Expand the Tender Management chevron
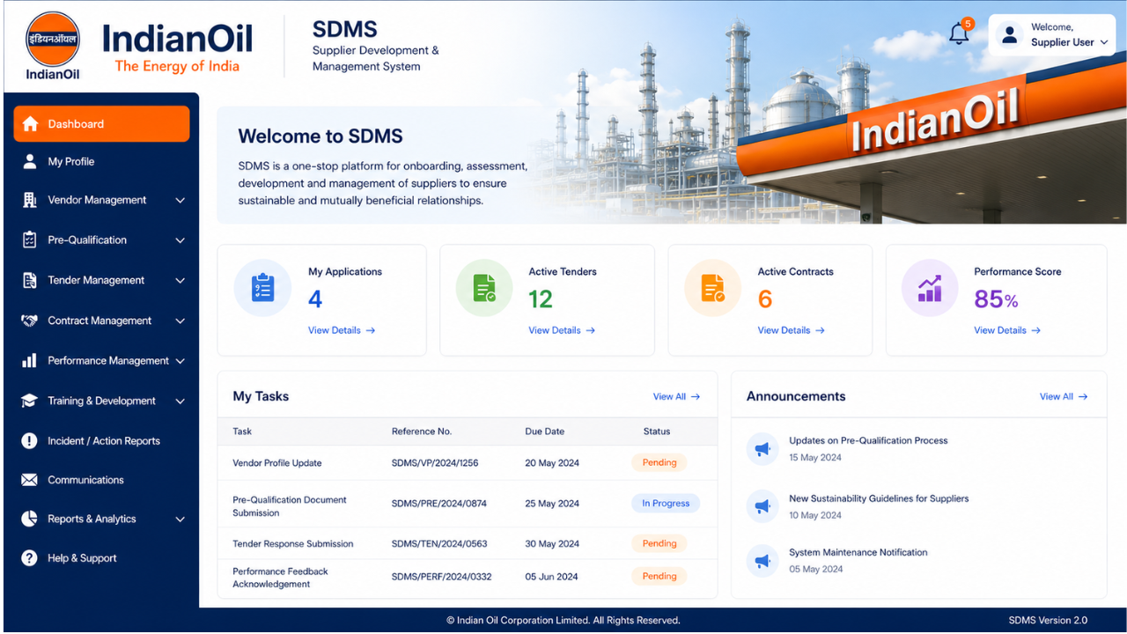Screen dimensions: 1127x634 (x=180, y=281)
